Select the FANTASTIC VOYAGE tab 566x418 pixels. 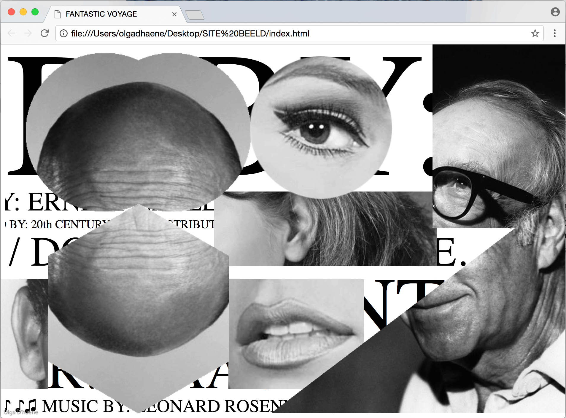tap(115, 14)
